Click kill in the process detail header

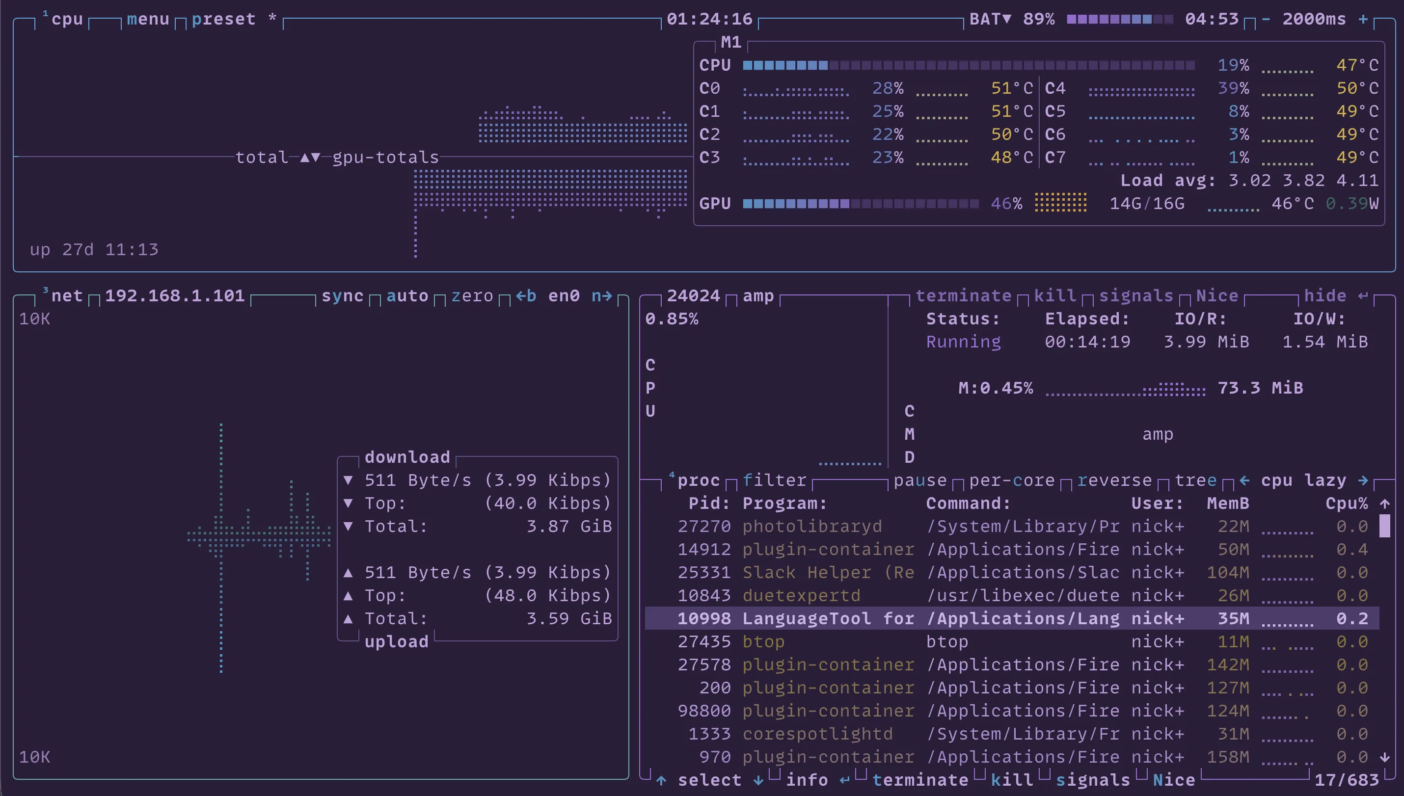[1055, 296]
